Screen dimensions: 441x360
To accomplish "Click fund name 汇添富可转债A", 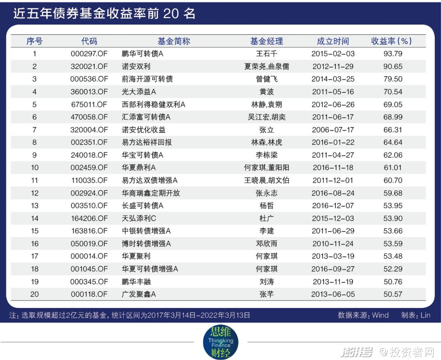I will pos(146,117).
